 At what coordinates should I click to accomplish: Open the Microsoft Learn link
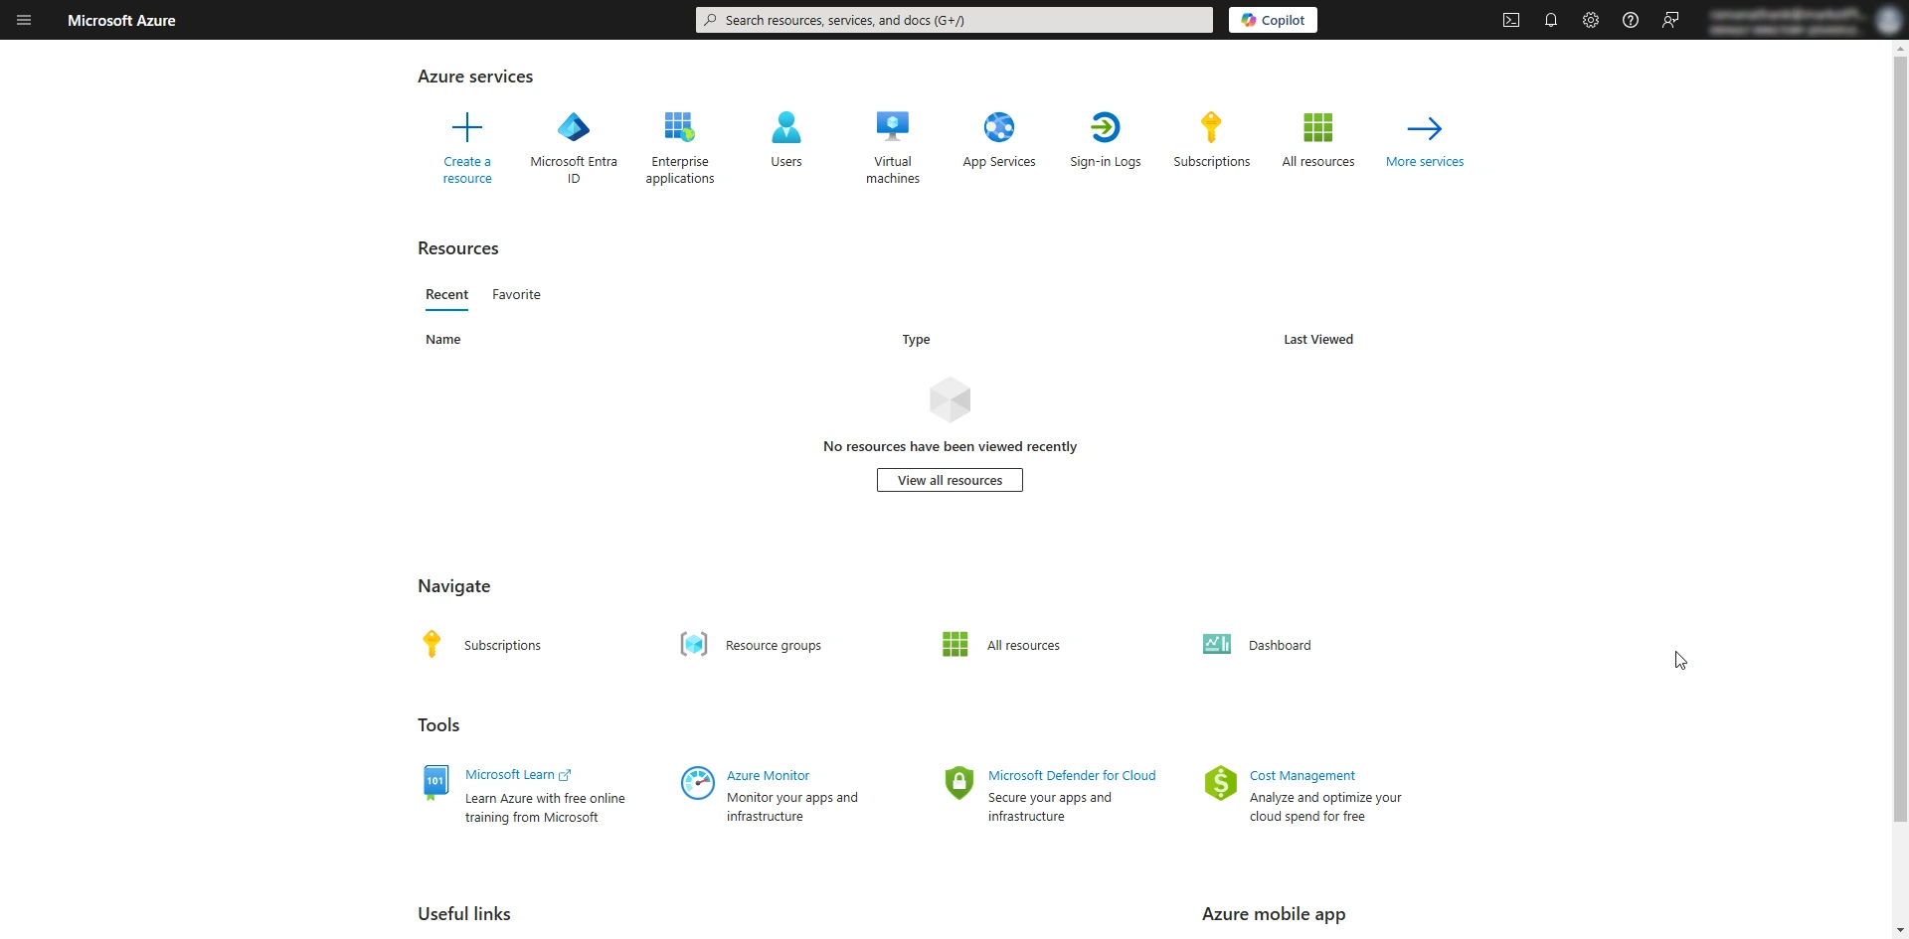coord(511,774)
